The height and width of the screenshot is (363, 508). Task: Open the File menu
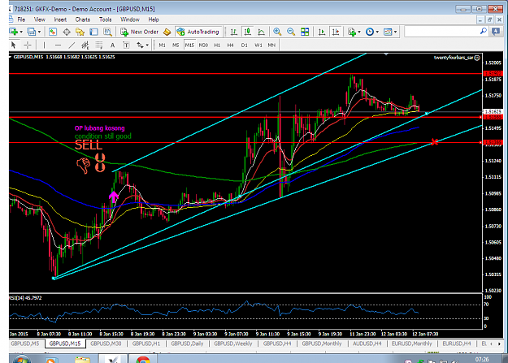coord(21,19)
